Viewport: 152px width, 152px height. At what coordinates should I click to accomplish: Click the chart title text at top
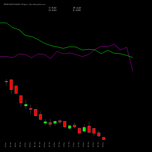24,4
